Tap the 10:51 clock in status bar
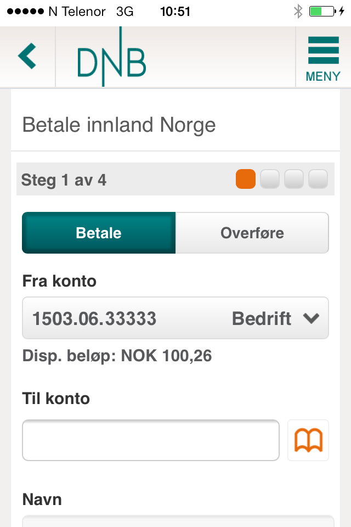The image size is (351, 527). click(x=175, y=12)
